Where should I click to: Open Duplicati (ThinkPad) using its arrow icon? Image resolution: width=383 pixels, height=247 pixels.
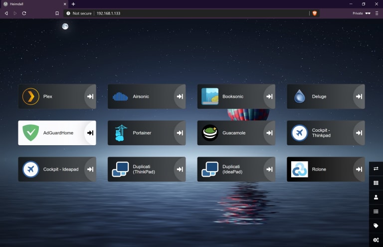click(180, 169)
